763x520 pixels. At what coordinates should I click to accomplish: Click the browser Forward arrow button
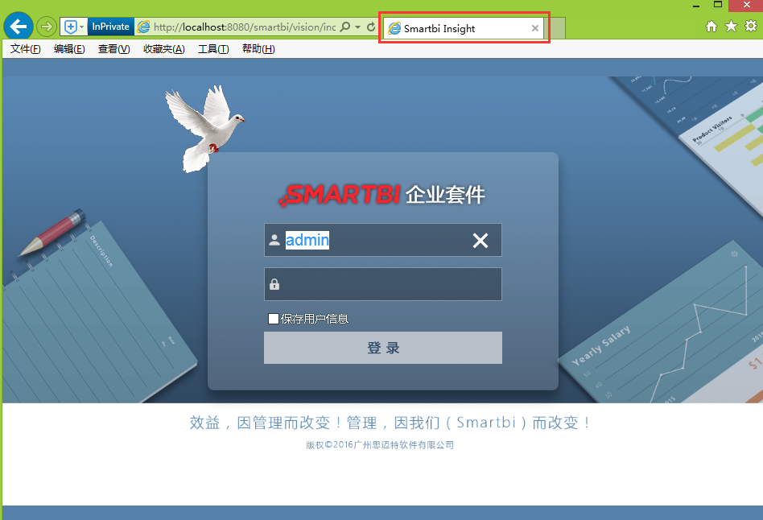click(46, 27)
